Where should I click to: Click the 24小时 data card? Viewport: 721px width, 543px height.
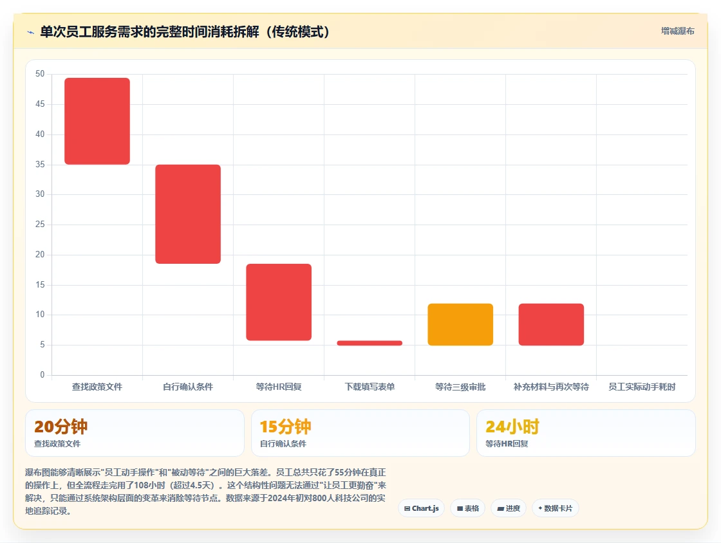586,433
